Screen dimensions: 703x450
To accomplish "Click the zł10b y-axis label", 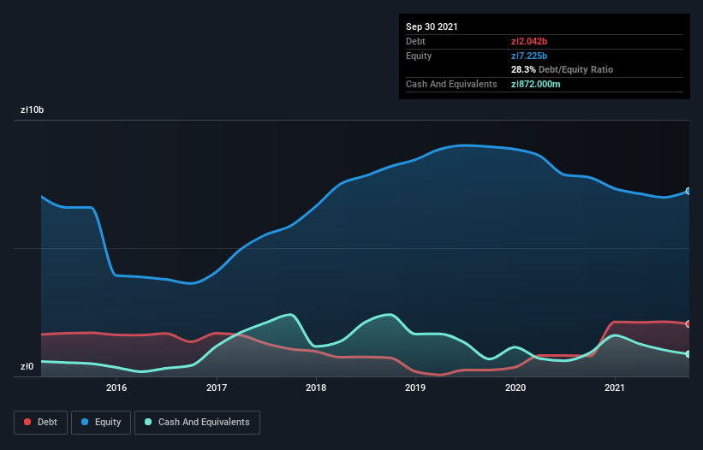I will [x=33, y=110].
